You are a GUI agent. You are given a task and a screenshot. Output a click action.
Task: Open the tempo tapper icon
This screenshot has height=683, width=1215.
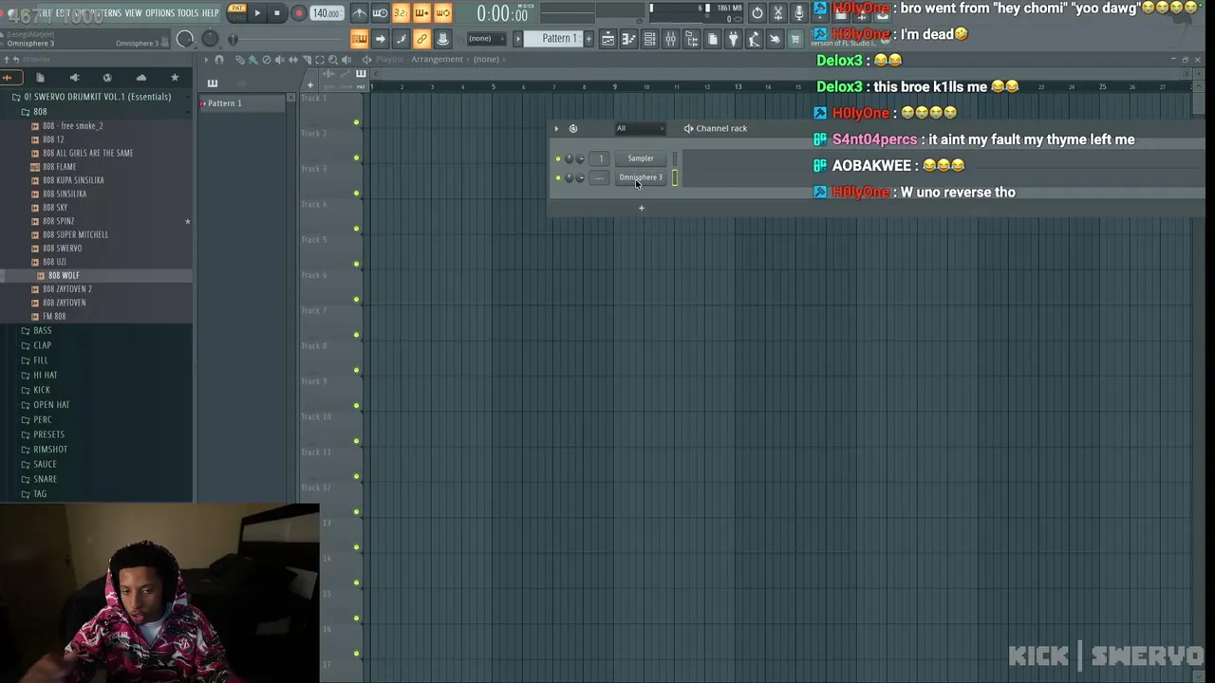point(754,39)
